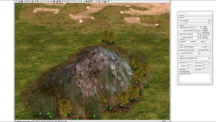This screenshot has width=216, height=122.
Task: Check the Unsellable option
Action: tap(201, 28)
